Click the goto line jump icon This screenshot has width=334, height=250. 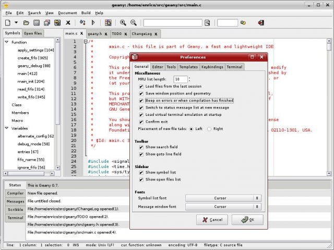click(243, 22)
